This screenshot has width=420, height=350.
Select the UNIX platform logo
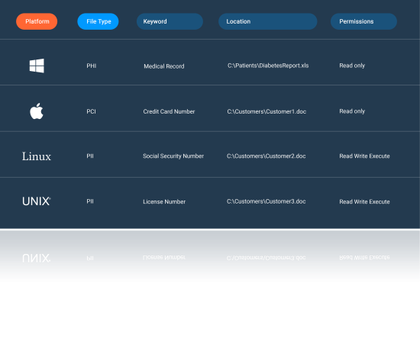(37, 201)
